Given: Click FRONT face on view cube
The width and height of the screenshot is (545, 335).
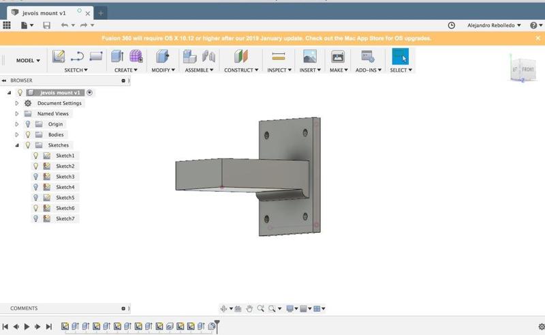Looking at the screenshot, I should [527, 70].
